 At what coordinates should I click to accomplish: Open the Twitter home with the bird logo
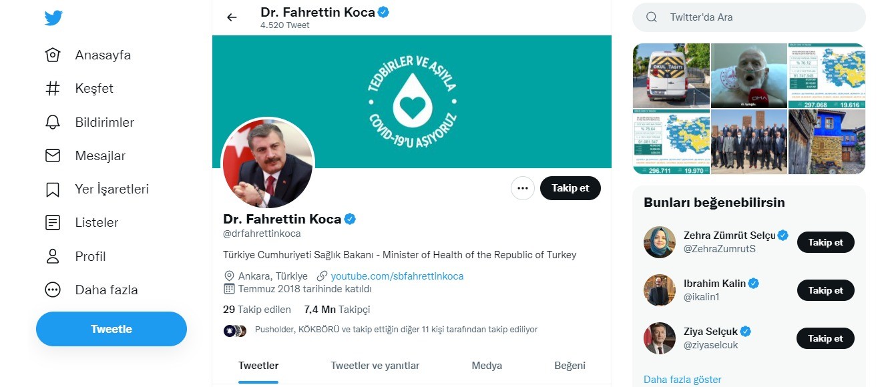[x=53, y=17]
